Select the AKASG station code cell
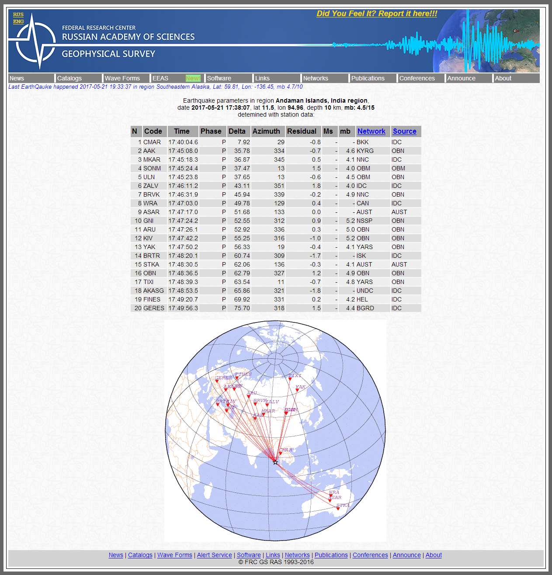 (154, 291)
